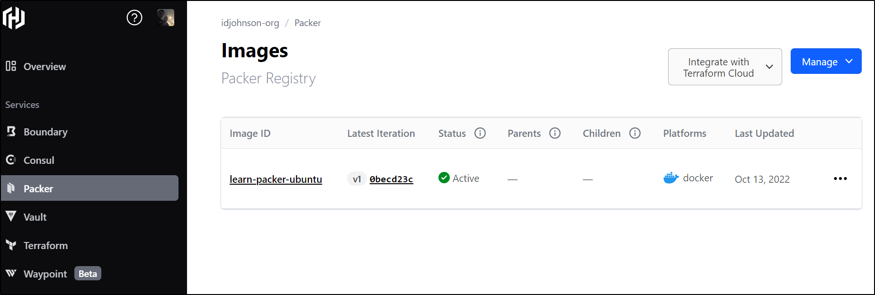Open iteration 0becd23c link
875x295 pixels.
391,179
